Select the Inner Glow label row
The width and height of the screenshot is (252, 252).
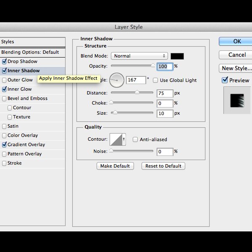pos(19,89)
